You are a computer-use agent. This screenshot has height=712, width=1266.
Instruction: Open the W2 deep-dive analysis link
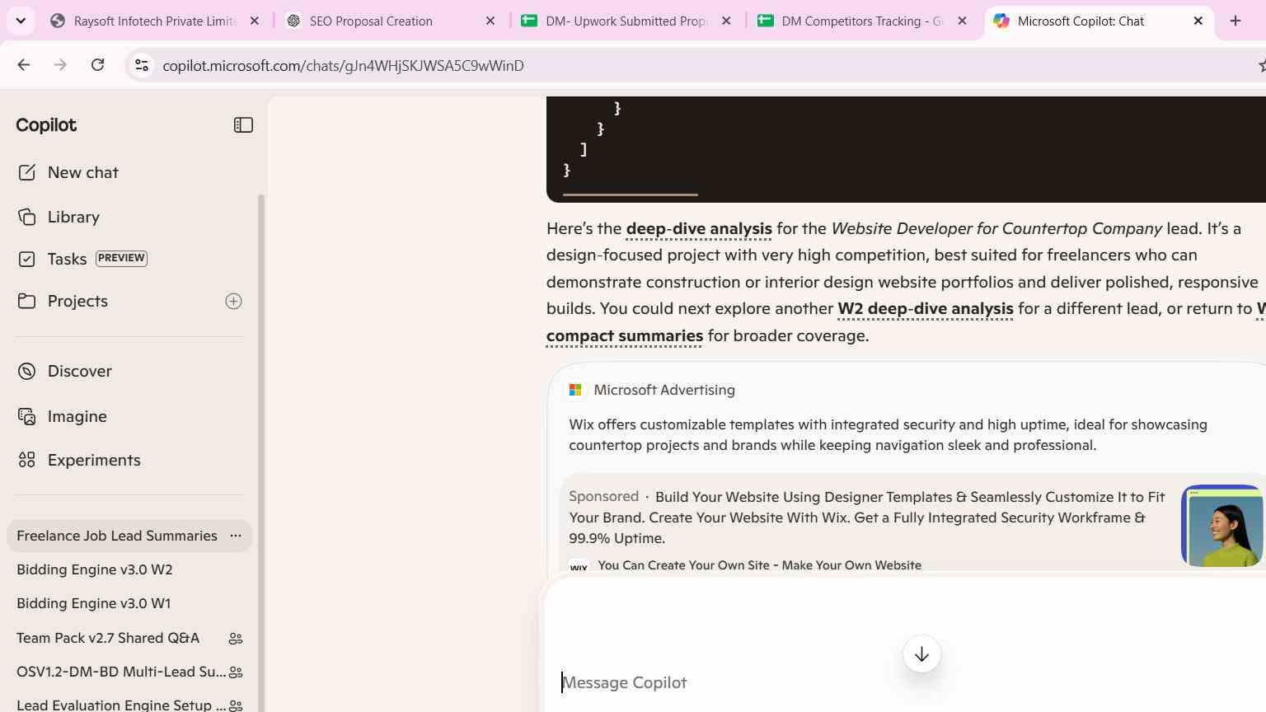[x=925, y=308]
